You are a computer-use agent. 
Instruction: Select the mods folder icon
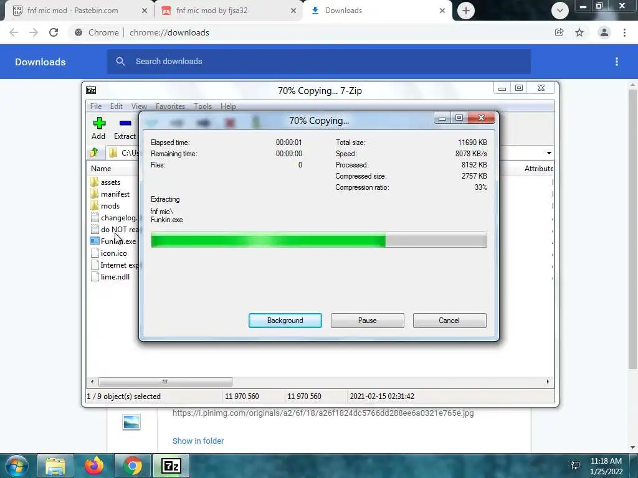pos(95,205)
